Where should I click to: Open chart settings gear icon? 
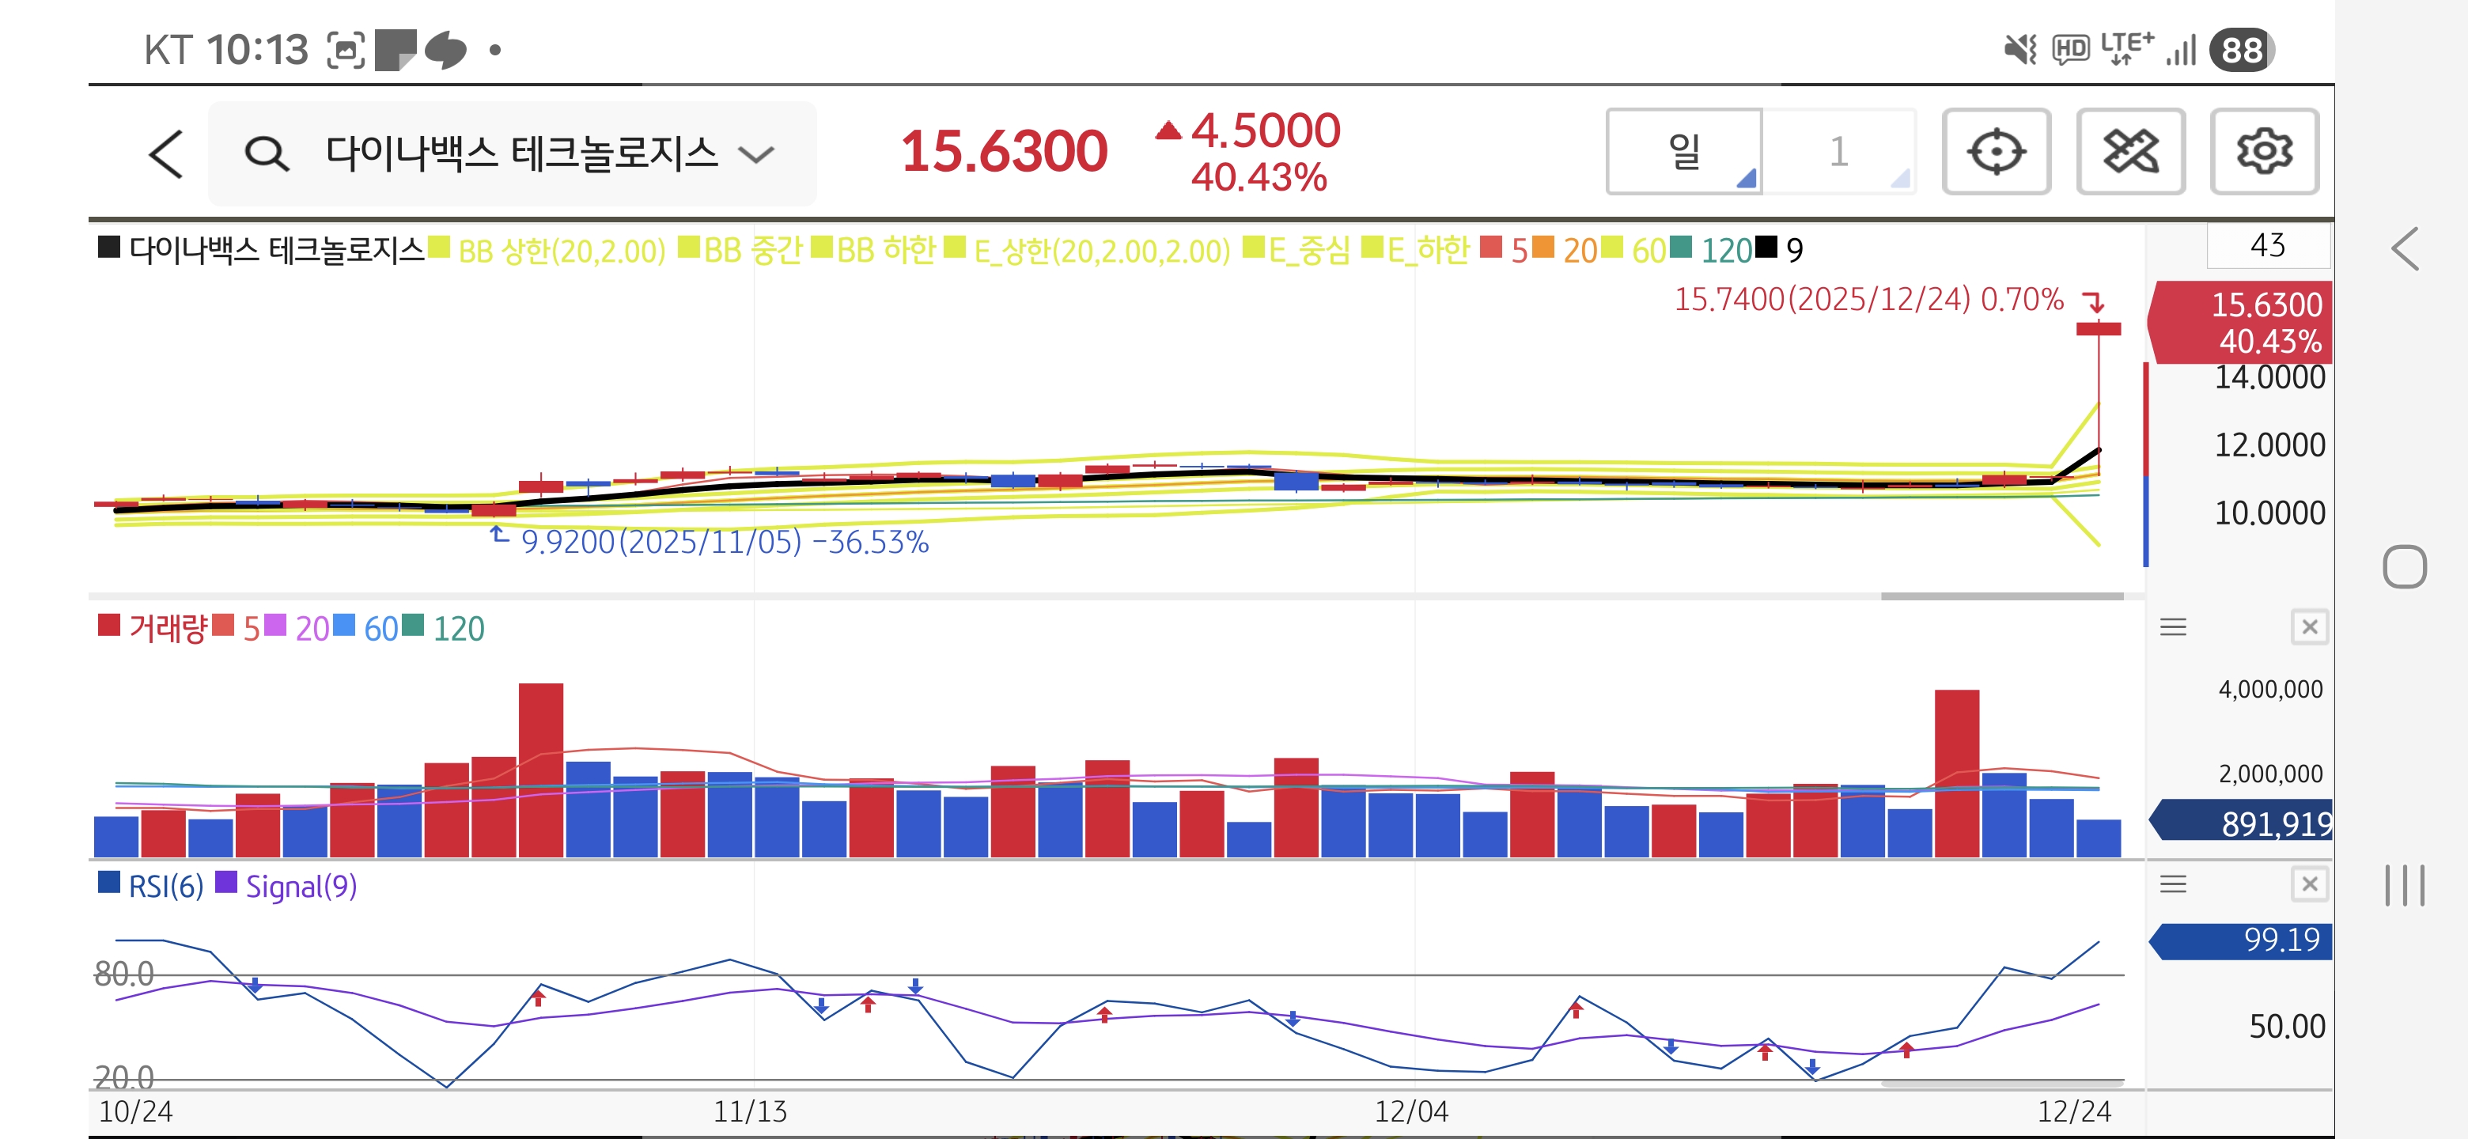pos(2264,151)
